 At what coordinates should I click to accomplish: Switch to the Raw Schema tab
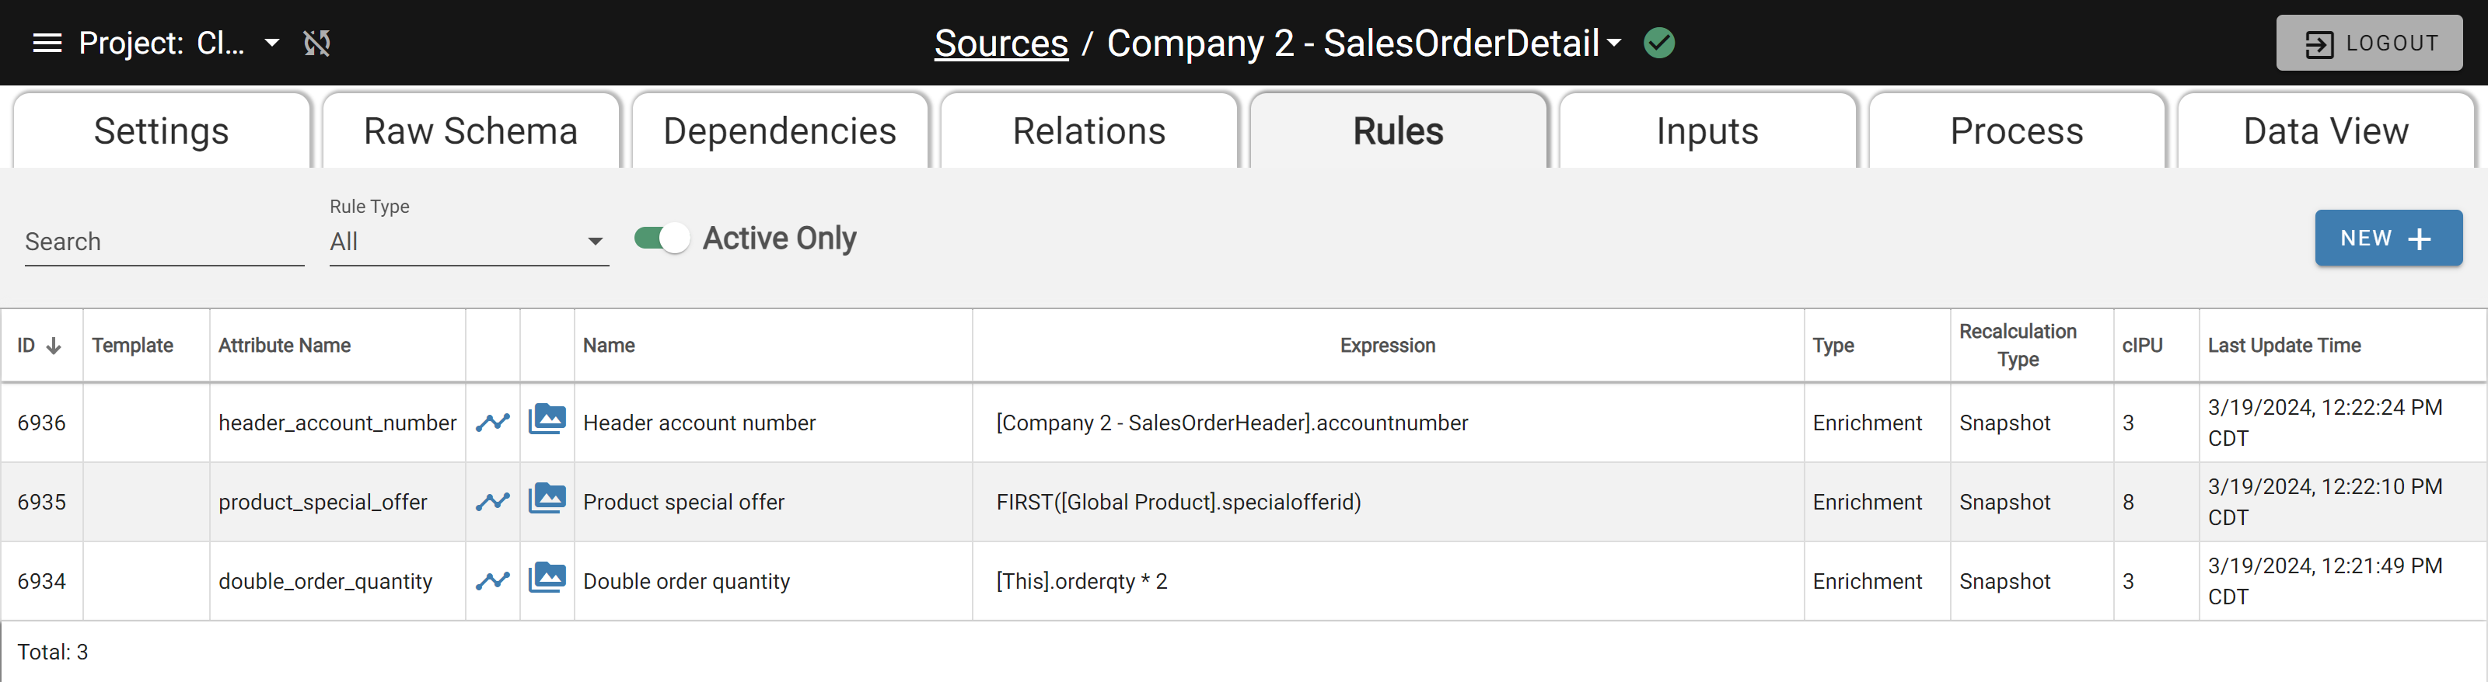tap(470, 131)
